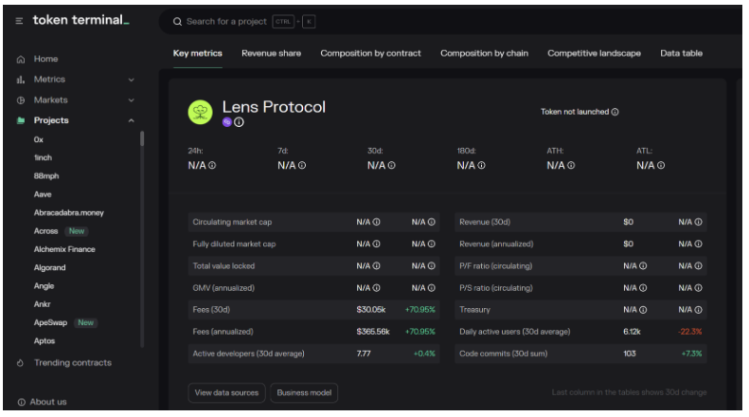Click the Metrics bar chart icon
Screen dimensions: 749x417
pos(21,80)
